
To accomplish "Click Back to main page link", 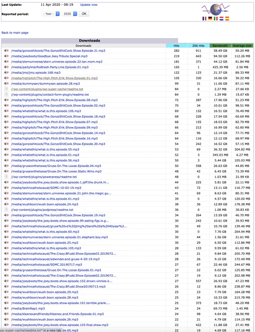I will 15,33.
